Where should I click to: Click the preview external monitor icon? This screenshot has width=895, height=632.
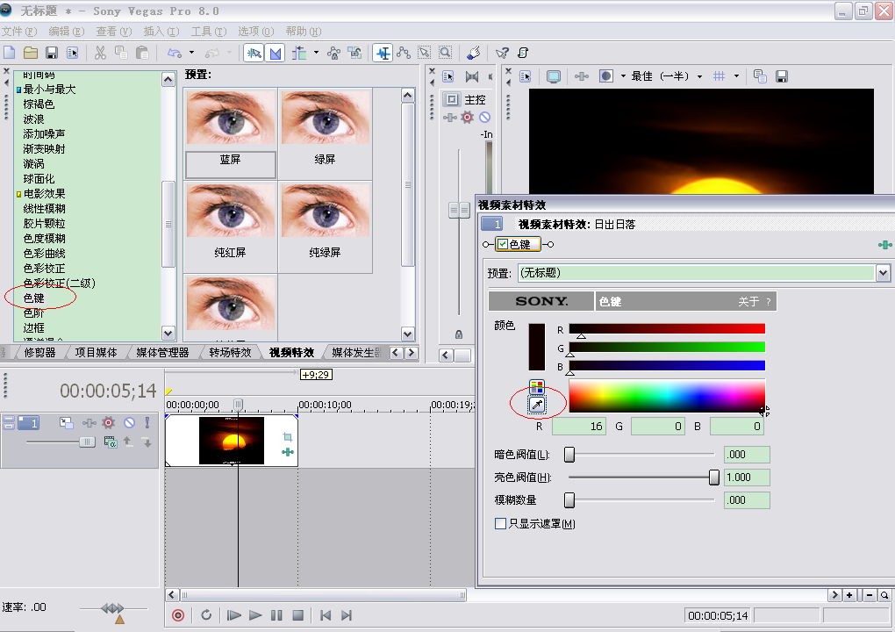coord(553,76)
